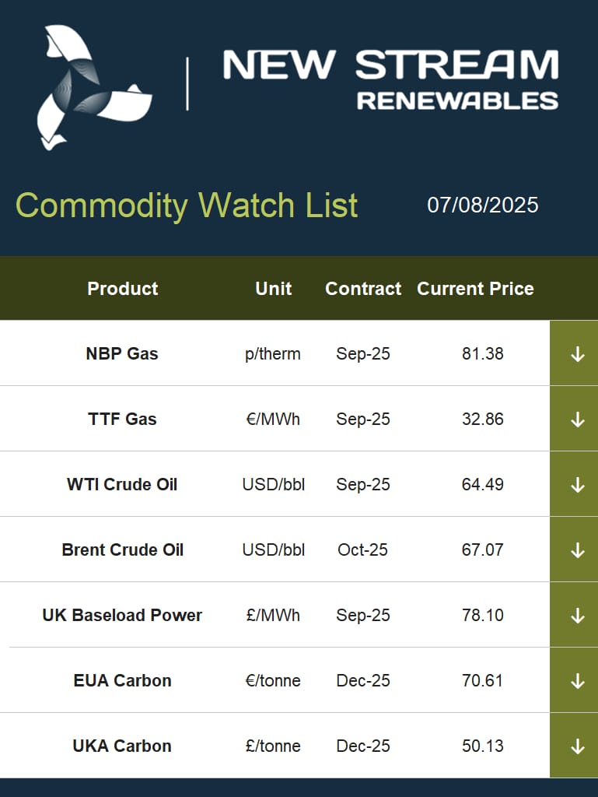Select the Brent Crude Oil product name
598x797 pixels.
[122, 549]
